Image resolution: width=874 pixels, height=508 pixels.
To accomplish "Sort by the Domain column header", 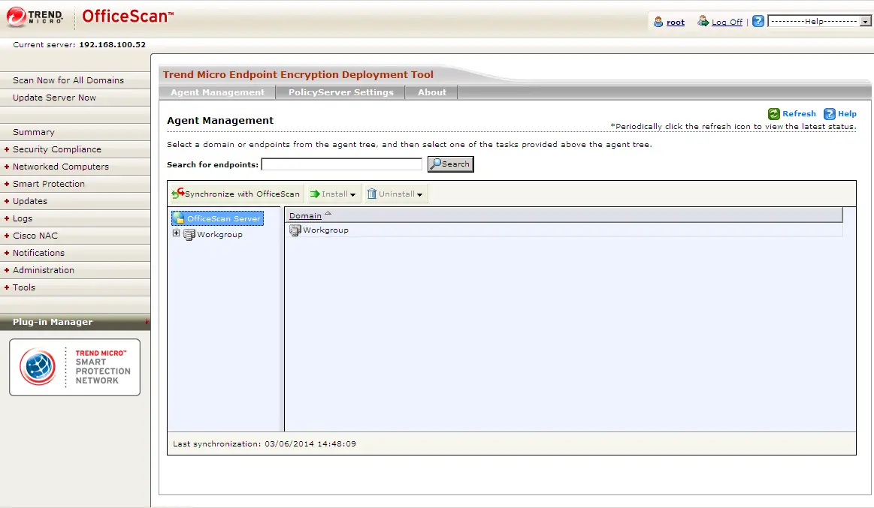I will (305, 215).
